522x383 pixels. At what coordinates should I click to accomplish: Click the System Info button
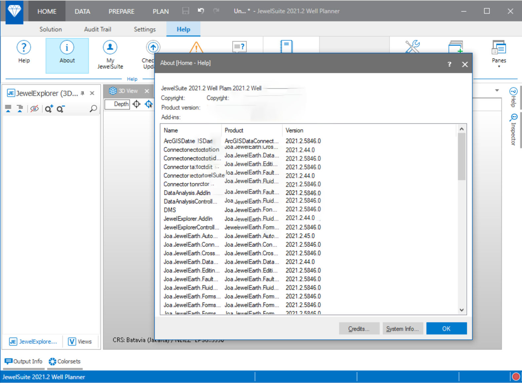point(403,328)
